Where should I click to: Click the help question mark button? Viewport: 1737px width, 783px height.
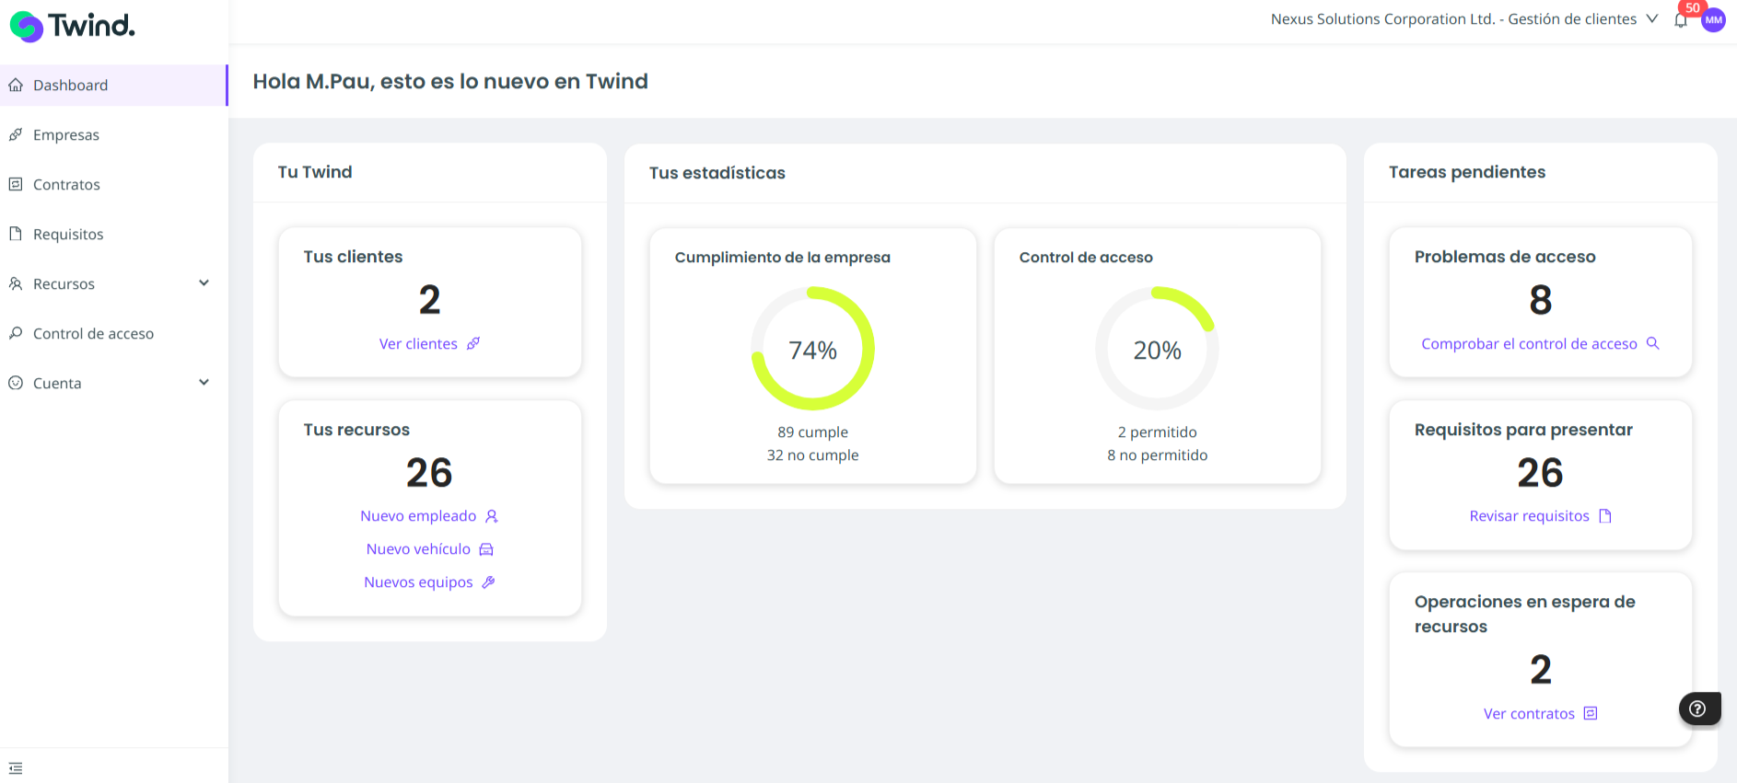pyautogui.click(x=1699, y=708)
